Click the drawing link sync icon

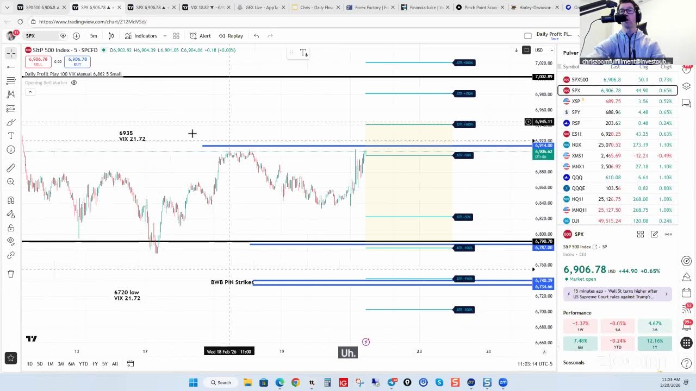pyautogui.click(x=11, y=255)
